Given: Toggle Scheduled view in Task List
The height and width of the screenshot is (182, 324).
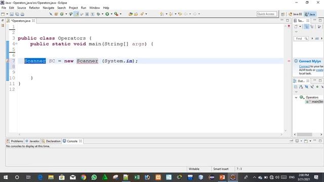Looking at the screenshot, I should pyautogui.click(x=312, y=27).
